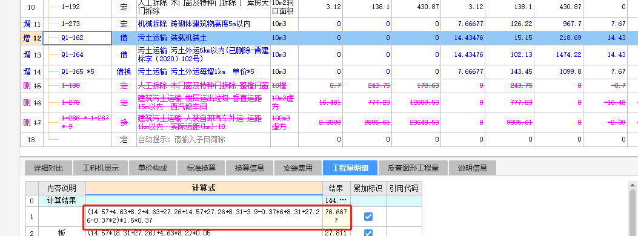Select code cell Q1-162

click(78, 38)
